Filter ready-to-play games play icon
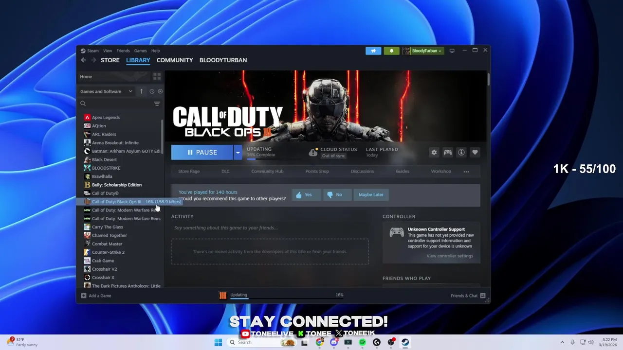This screenshot has height=350, width=623. click(x=160, y=91)
